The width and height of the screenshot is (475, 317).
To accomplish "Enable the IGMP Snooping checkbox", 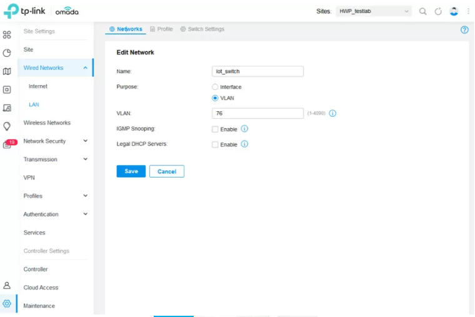I will 215,129.
